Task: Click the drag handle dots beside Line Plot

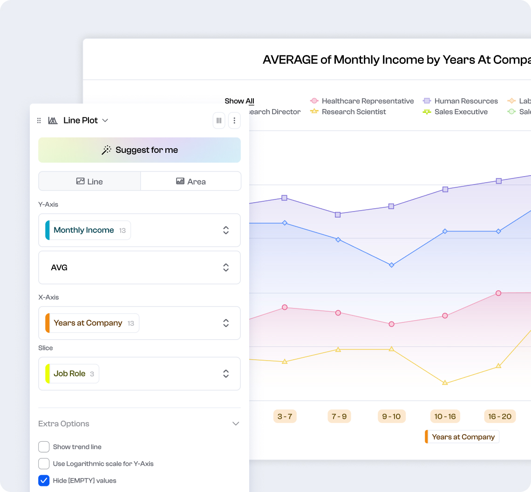Action: (x=39, y=120)
